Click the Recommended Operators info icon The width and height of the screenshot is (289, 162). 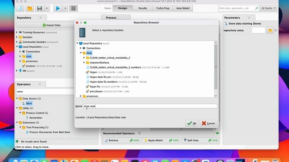coord(140,133)
